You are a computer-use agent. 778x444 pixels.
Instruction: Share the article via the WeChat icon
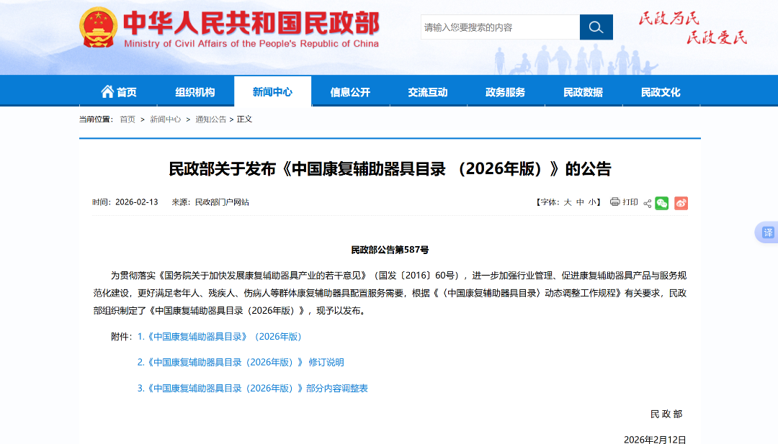coord(662,203)
